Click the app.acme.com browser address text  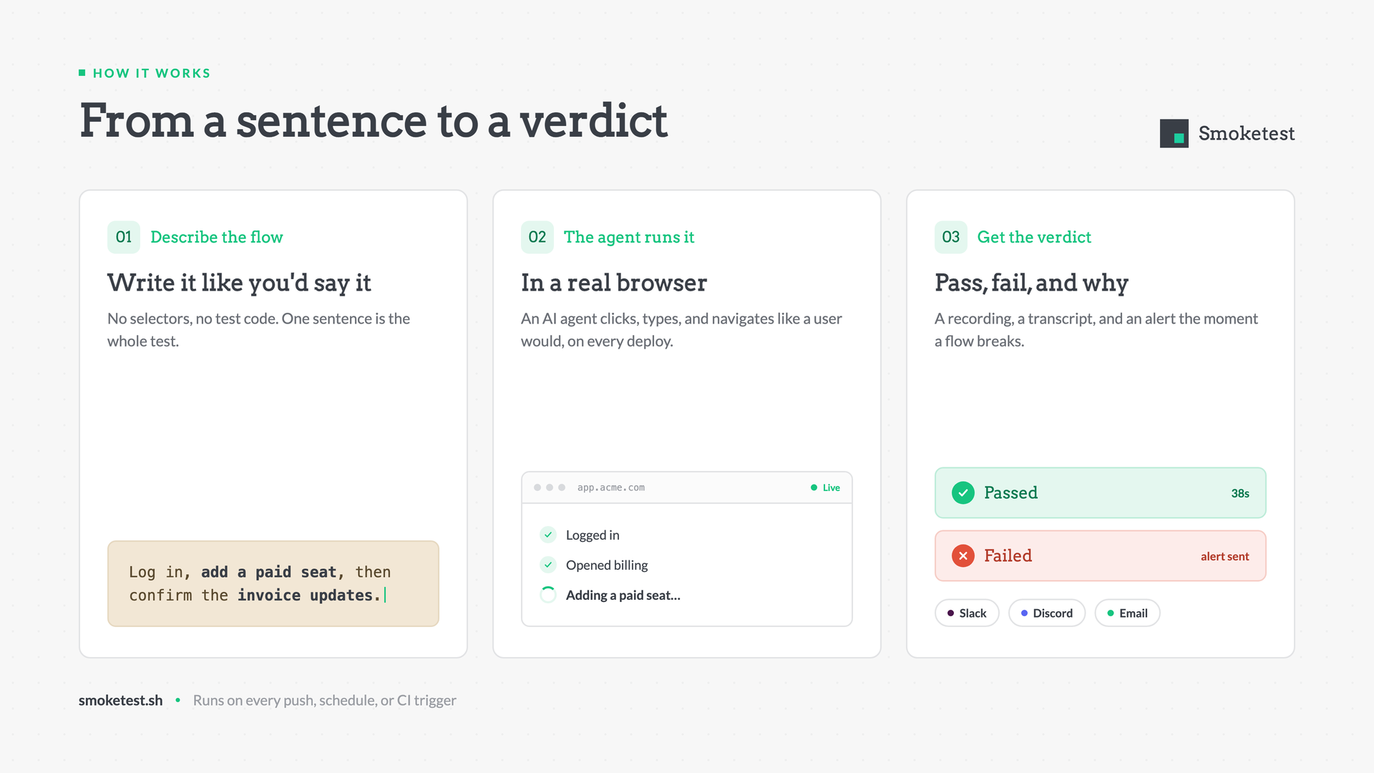[x=611, y=487]
